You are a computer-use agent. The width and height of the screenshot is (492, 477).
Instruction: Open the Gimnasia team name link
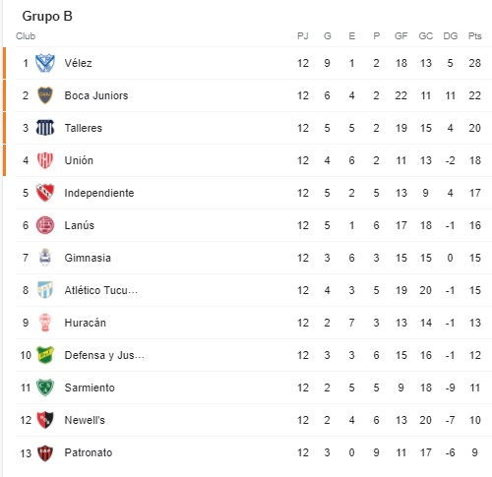(88, 258)
